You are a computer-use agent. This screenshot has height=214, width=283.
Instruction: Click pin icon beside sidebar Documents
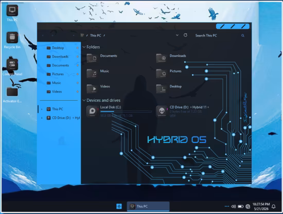77,65
